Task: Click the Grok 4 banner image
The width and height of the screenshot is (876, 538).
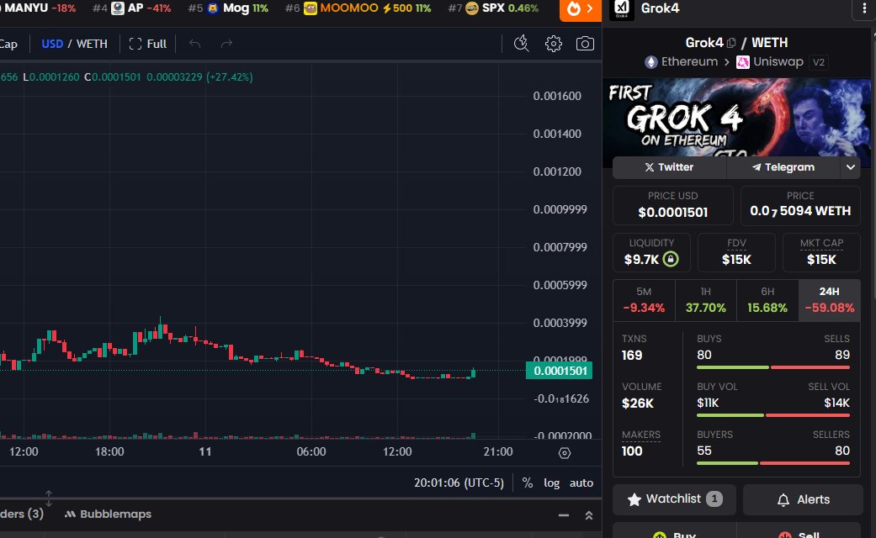Action: pyautogui.click(x=736, y=117)
